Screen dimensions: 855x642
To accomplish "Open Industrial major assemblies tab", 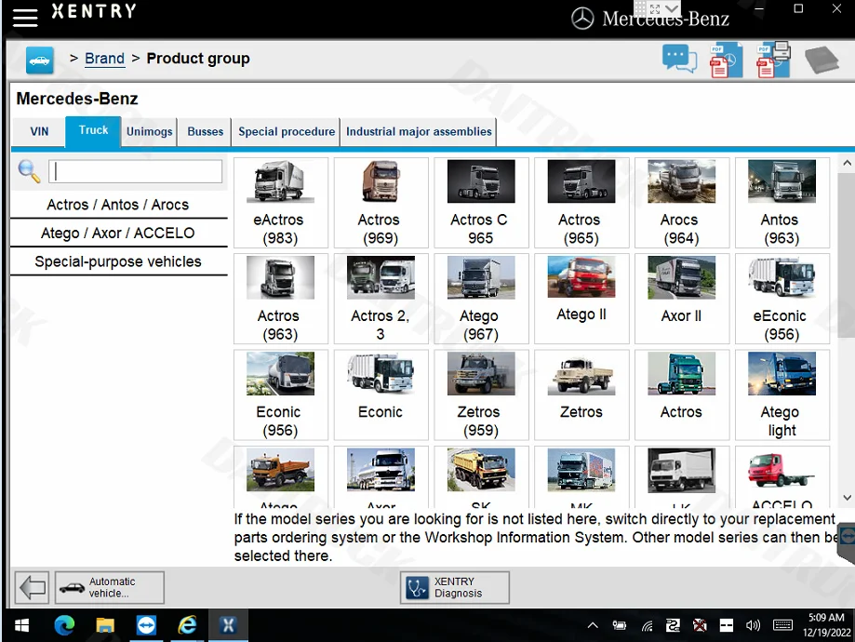I will [x=419, y=131].
